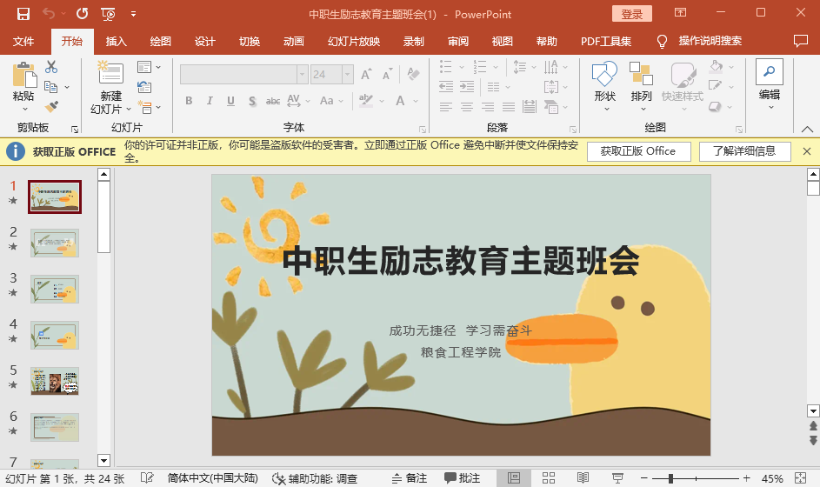The width and height of the screenshot is (820, 487).
Task: Switch to Slide Sorter view
Action: point(549,478)
